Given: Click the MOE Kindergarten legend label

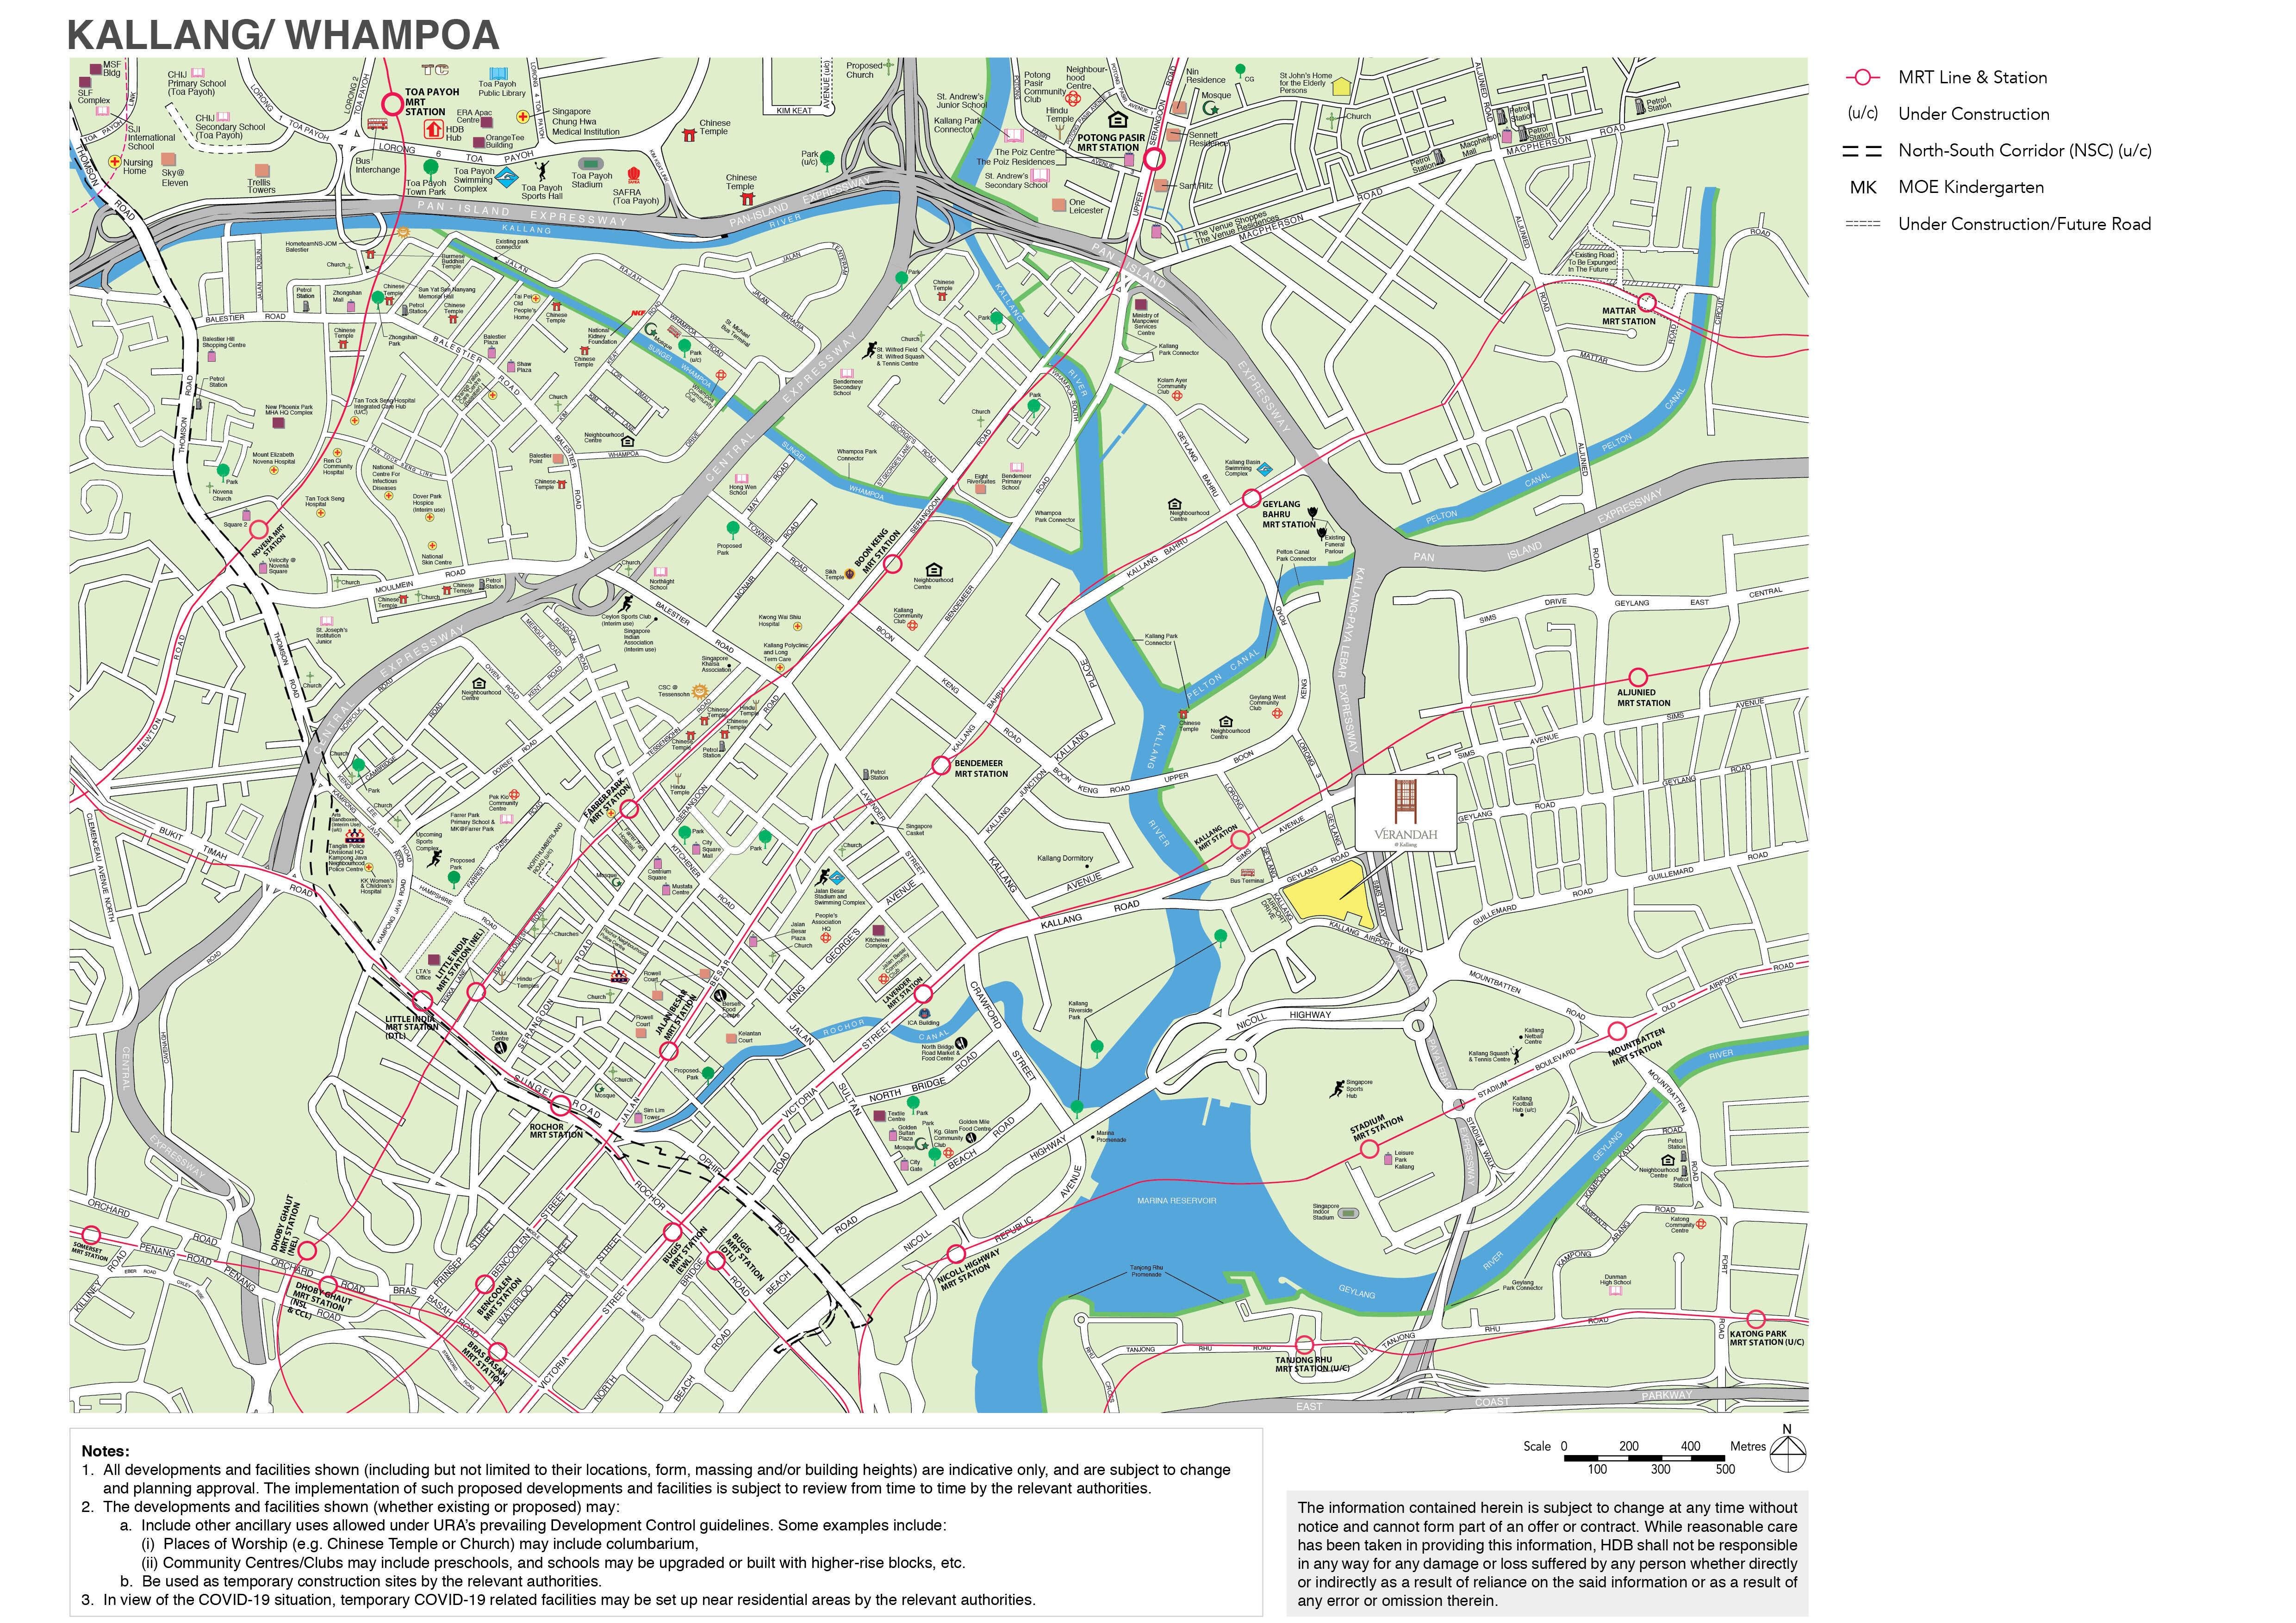Looking at the screenshot, I should [x=1970, y=187].
